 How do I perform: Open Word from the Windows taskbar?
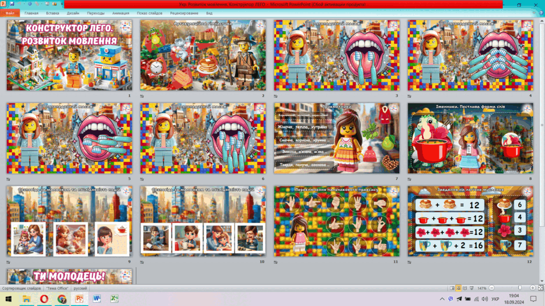[x=97, y=298]
